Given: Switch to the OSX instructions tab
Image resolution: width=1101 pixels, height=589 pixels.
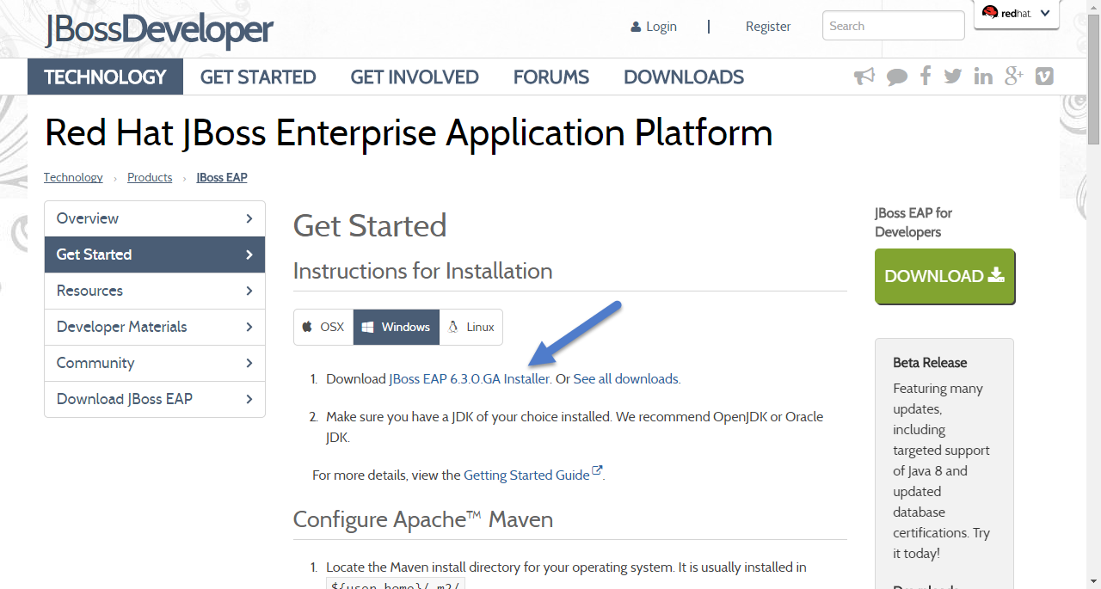Looking at the screenshot, I should click(323, 327).
